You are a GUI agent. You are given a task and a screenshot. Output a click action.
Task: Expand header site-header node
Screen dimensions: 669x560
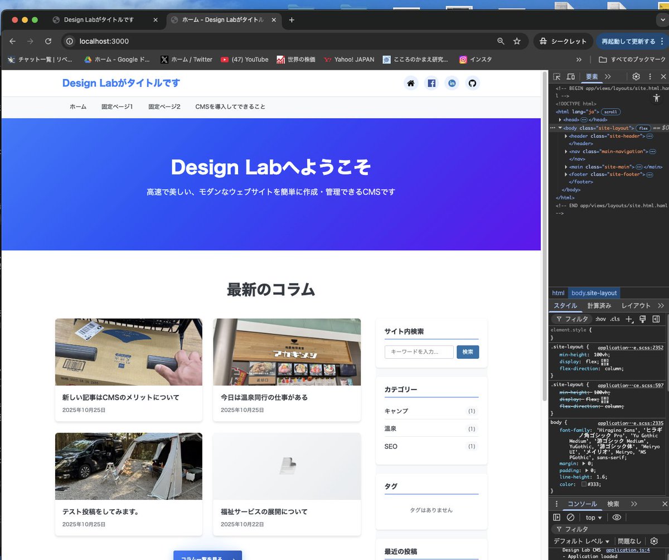566,136
